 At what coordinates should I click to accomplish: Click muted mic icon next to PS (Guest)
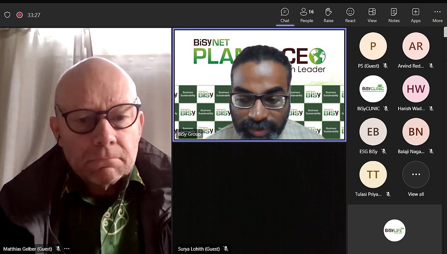(385, 66)
